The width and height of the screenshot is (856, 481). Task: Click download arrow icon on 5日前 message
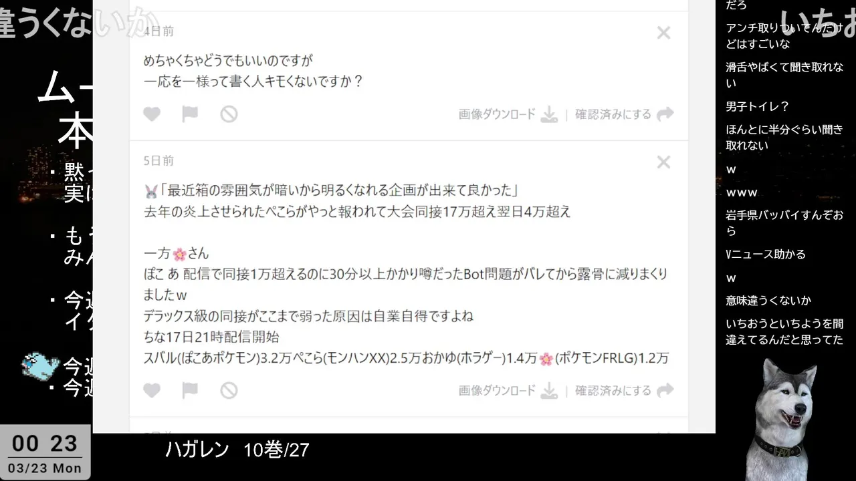549,391
